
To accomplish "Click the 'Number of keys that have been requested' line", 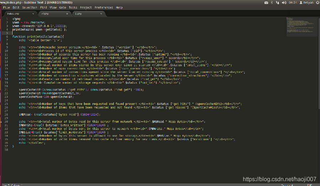I will (130, 104).
